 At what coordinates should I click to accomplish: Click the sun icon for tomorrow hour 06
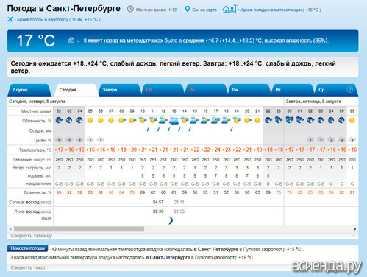click(352, 120)
